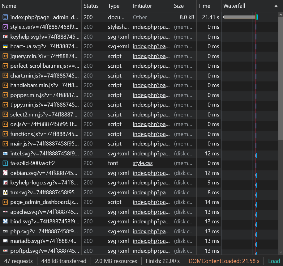The image size is (283, 266).
Task: Click the flag thumbnail beside heart-ua.svg
Action: pyautogui.click(x=5, y=46)
